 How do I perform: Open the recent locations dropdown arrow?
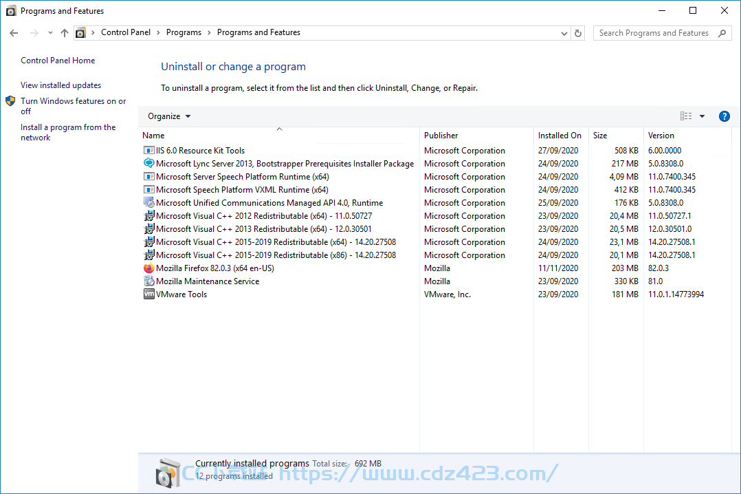pos(50,32)
